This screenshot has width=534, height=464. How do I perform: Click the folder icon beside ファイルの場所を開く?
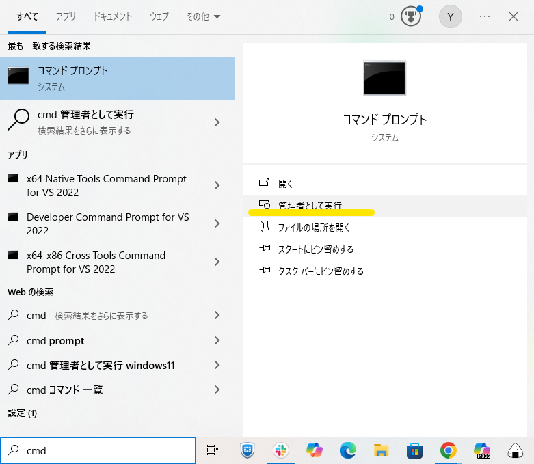265,226
